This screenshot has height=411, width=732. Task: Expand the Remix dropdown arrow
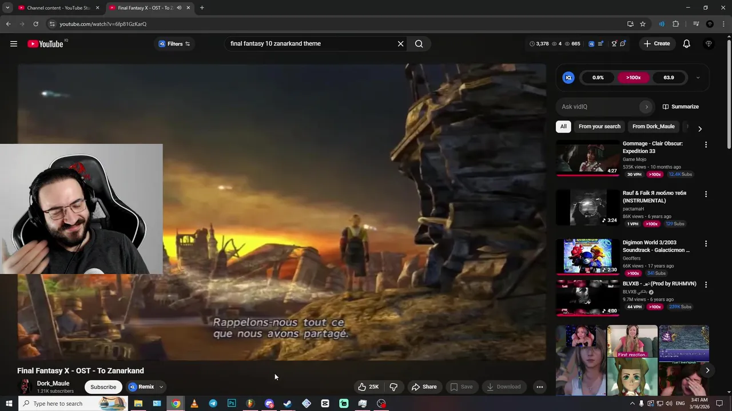click(161, 387)
